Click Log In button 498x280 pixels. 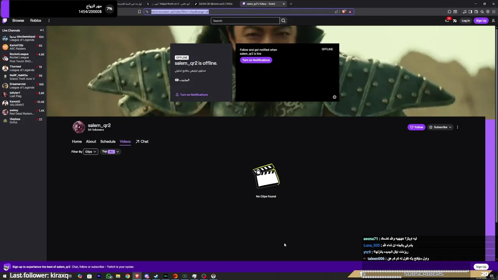pos(466,21)
